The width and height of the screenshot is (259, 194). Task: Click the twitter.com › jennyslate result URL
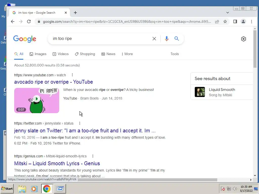click(x=44, y=123)
